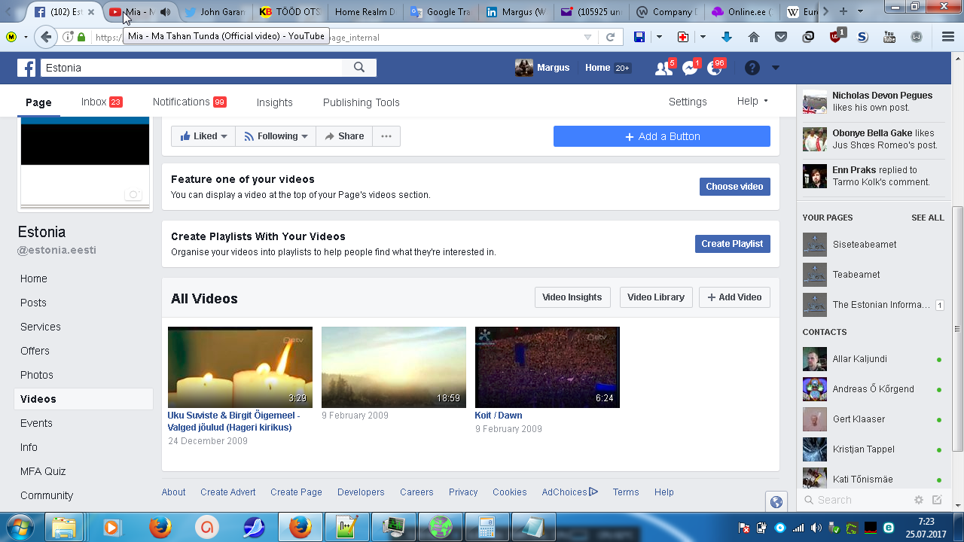Click the Choose video button
This screenshot has width=964, height=542.
[734, 187]
